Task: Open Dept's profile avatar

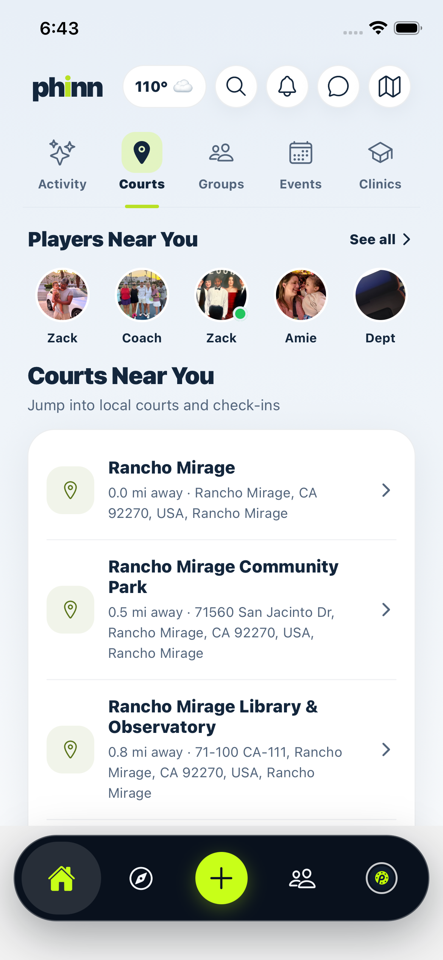Action: [381, 295]
